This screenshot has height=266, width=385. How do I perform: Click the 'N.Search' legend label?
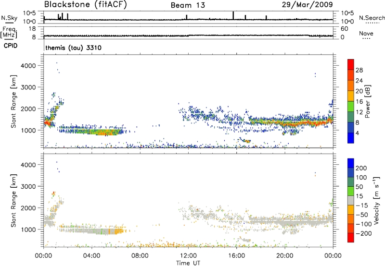[372, 18]
